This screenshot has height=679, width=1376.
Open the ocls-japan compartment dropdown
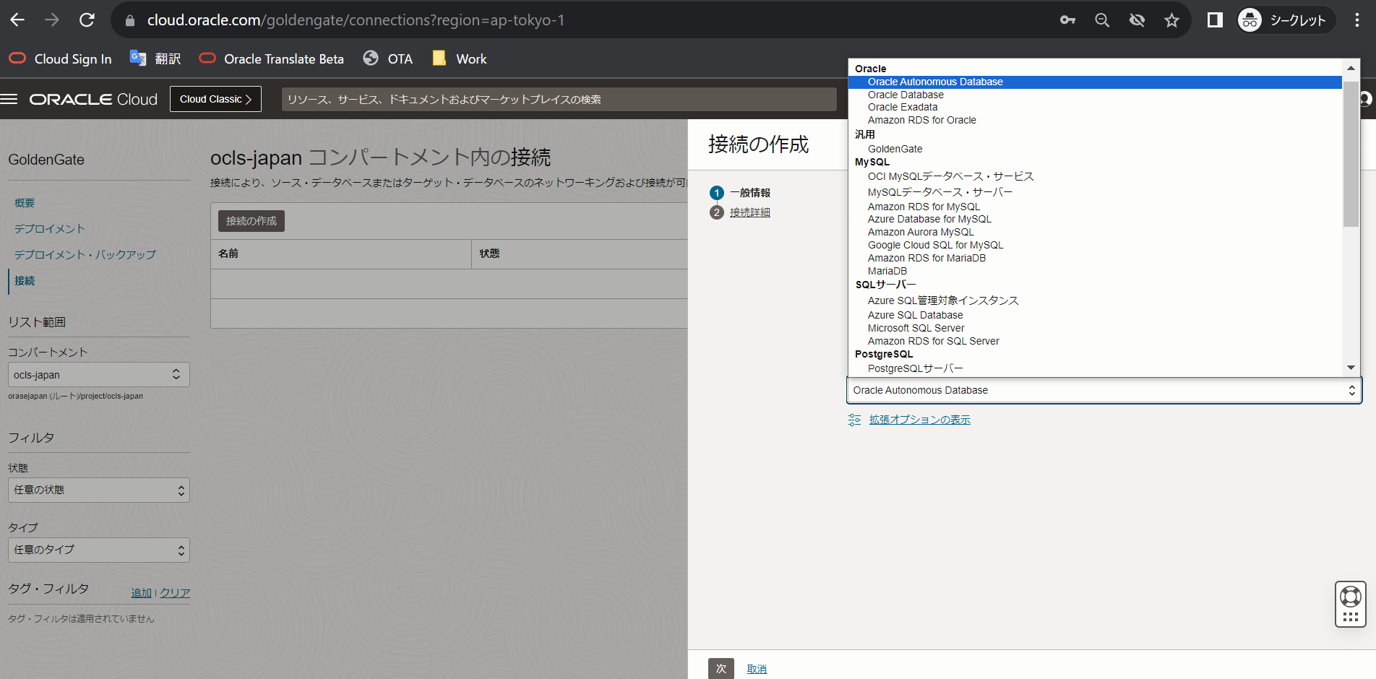[98, 375]
